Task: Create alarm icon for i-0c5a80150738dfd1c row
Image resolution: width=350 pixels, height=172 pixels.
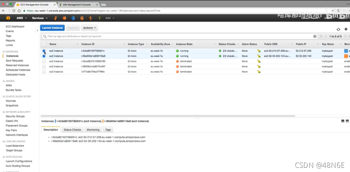Action: [259, 51]
